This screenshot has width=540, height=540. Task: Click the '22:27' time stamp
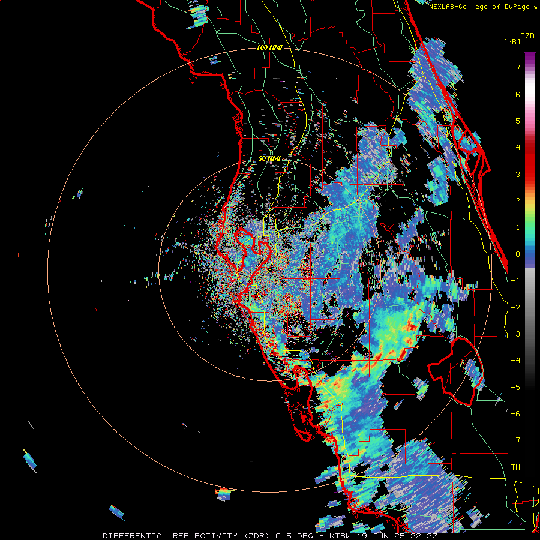[x=424, y=536]
